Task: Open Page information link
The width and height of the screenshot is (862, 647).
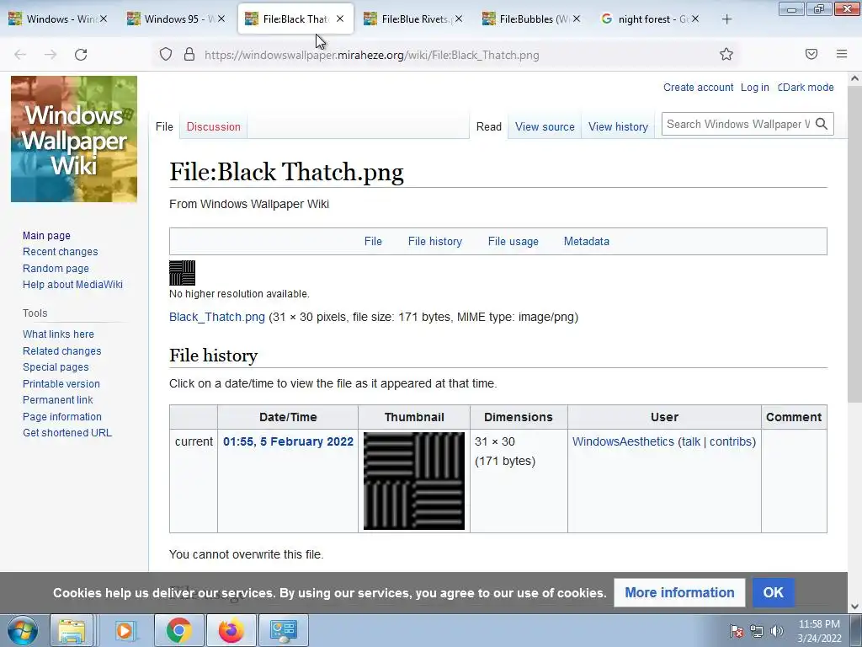Action: pos(62,416)
